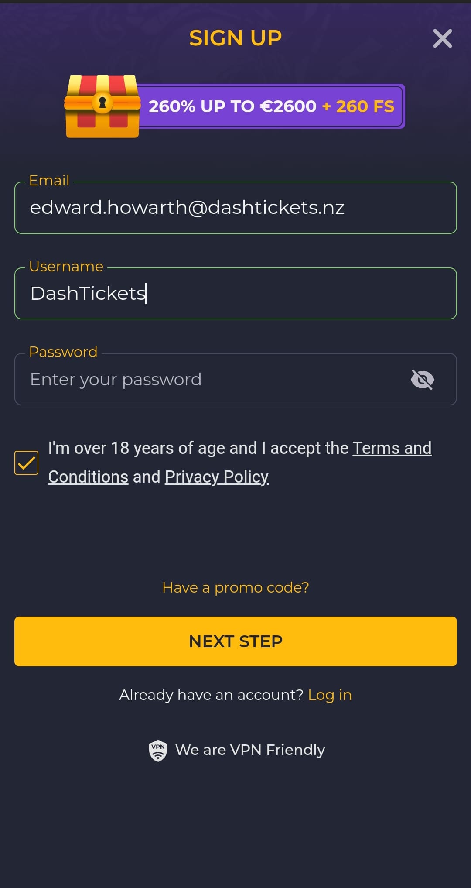Close the Sign Up dialog
This screenshot has height=888, width=471.
[x=442, y=38]
